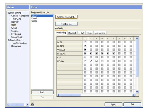The image size is (151, 112).
Task: Select User2 in the user list
Action: pyautogui.click(x=42, y=21)
